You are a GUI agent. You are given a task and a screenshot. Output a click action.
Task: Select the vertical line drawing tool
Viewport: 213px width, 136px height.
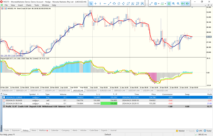pos(100,3)
